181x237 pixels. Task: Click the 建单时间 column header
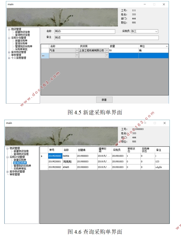[x=105, y=150]
